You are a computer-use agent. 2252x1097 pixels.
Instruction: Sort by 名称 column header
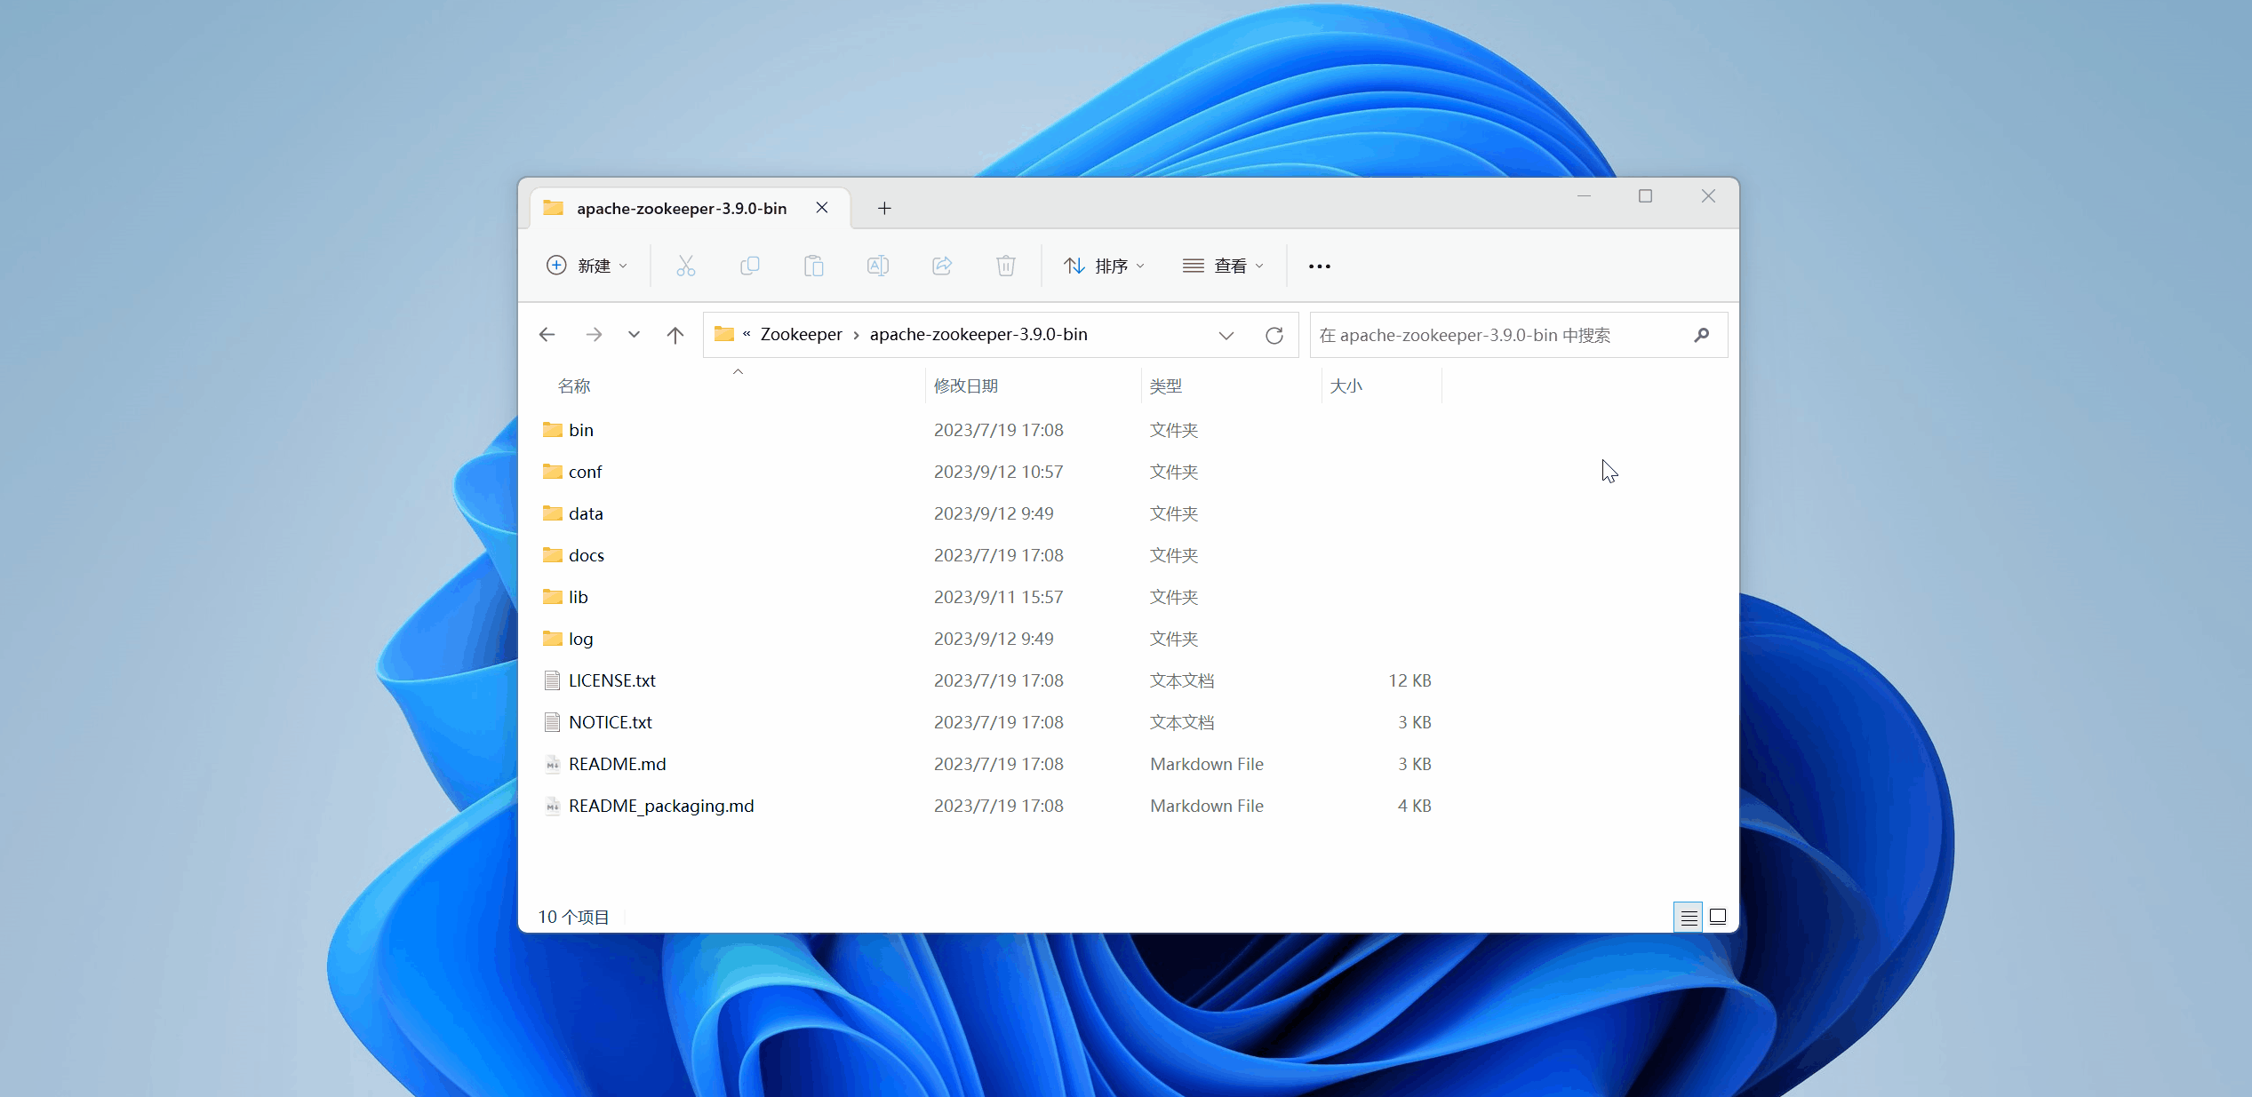point(573,386)
